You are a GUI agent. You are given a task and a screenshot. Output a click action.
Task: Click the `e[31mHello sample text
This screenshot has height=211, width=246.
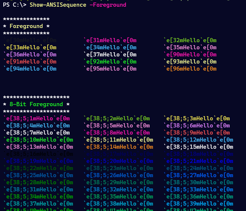point(110,41)
